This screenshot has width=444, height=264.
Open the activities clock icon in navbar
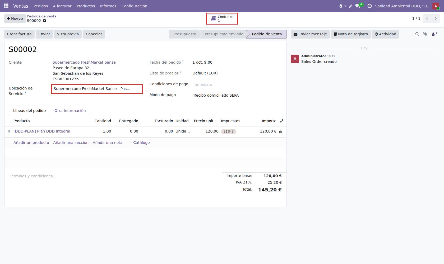click(x=370, y=6)
